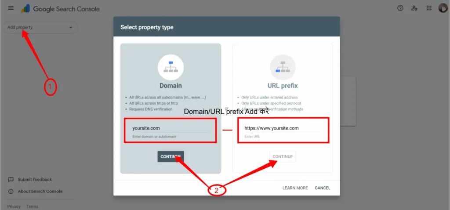The image size is (450, 210).
Task: Click the Domain property type icon
Action: [x=171, y=67]
